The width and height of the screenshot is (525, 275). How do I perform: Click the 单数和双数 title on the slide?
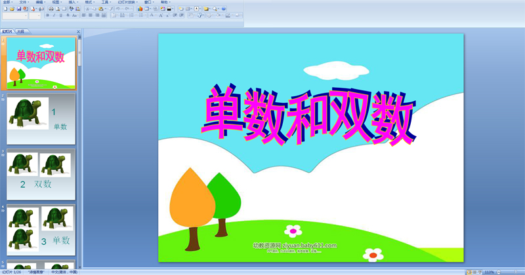coord(308,115)
